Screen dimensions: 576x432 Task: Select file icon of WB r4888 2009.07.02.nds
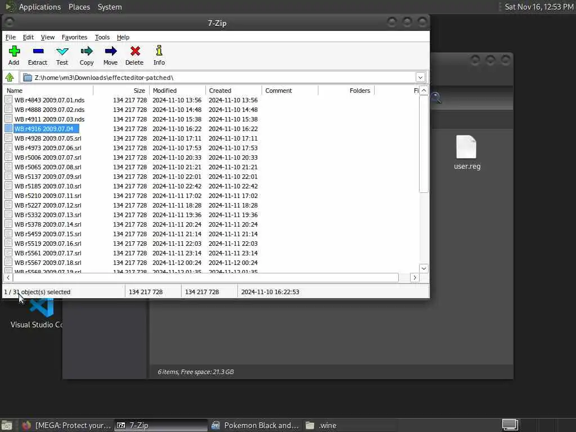point(8,110)
